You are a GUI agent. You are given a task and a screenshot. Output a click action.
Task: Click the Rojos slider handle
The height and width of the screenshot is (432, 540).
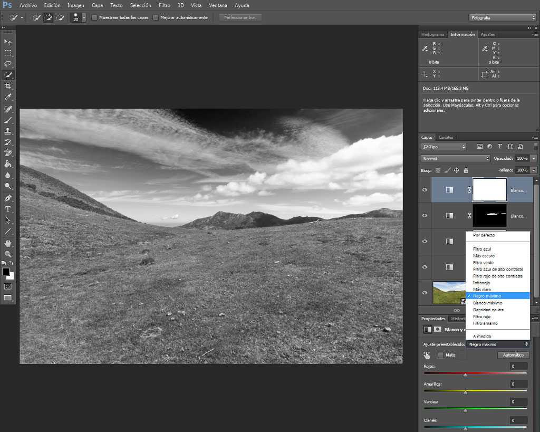465,375
